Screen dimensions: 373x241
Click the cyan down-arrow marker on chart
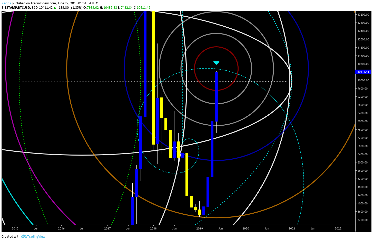point(216,63)
